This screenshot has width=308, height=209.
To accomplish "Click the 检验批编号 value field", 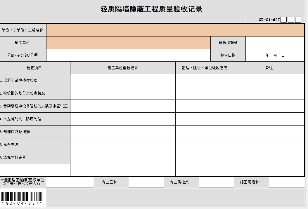I will pyautogui.click(x=275, y=43).
